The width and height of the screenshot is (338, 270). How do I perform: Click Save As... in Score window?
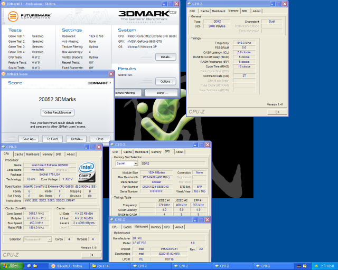[29, 139]
